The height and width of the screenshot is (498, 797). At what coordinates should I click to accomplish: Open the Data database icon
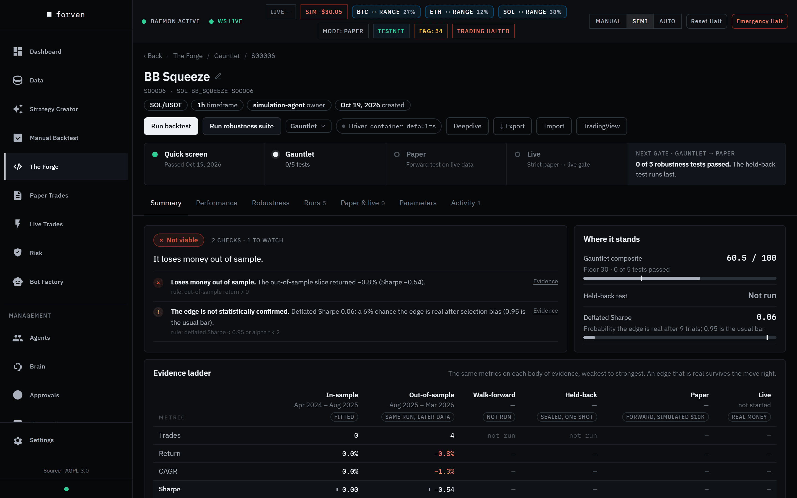coord(18,80)
